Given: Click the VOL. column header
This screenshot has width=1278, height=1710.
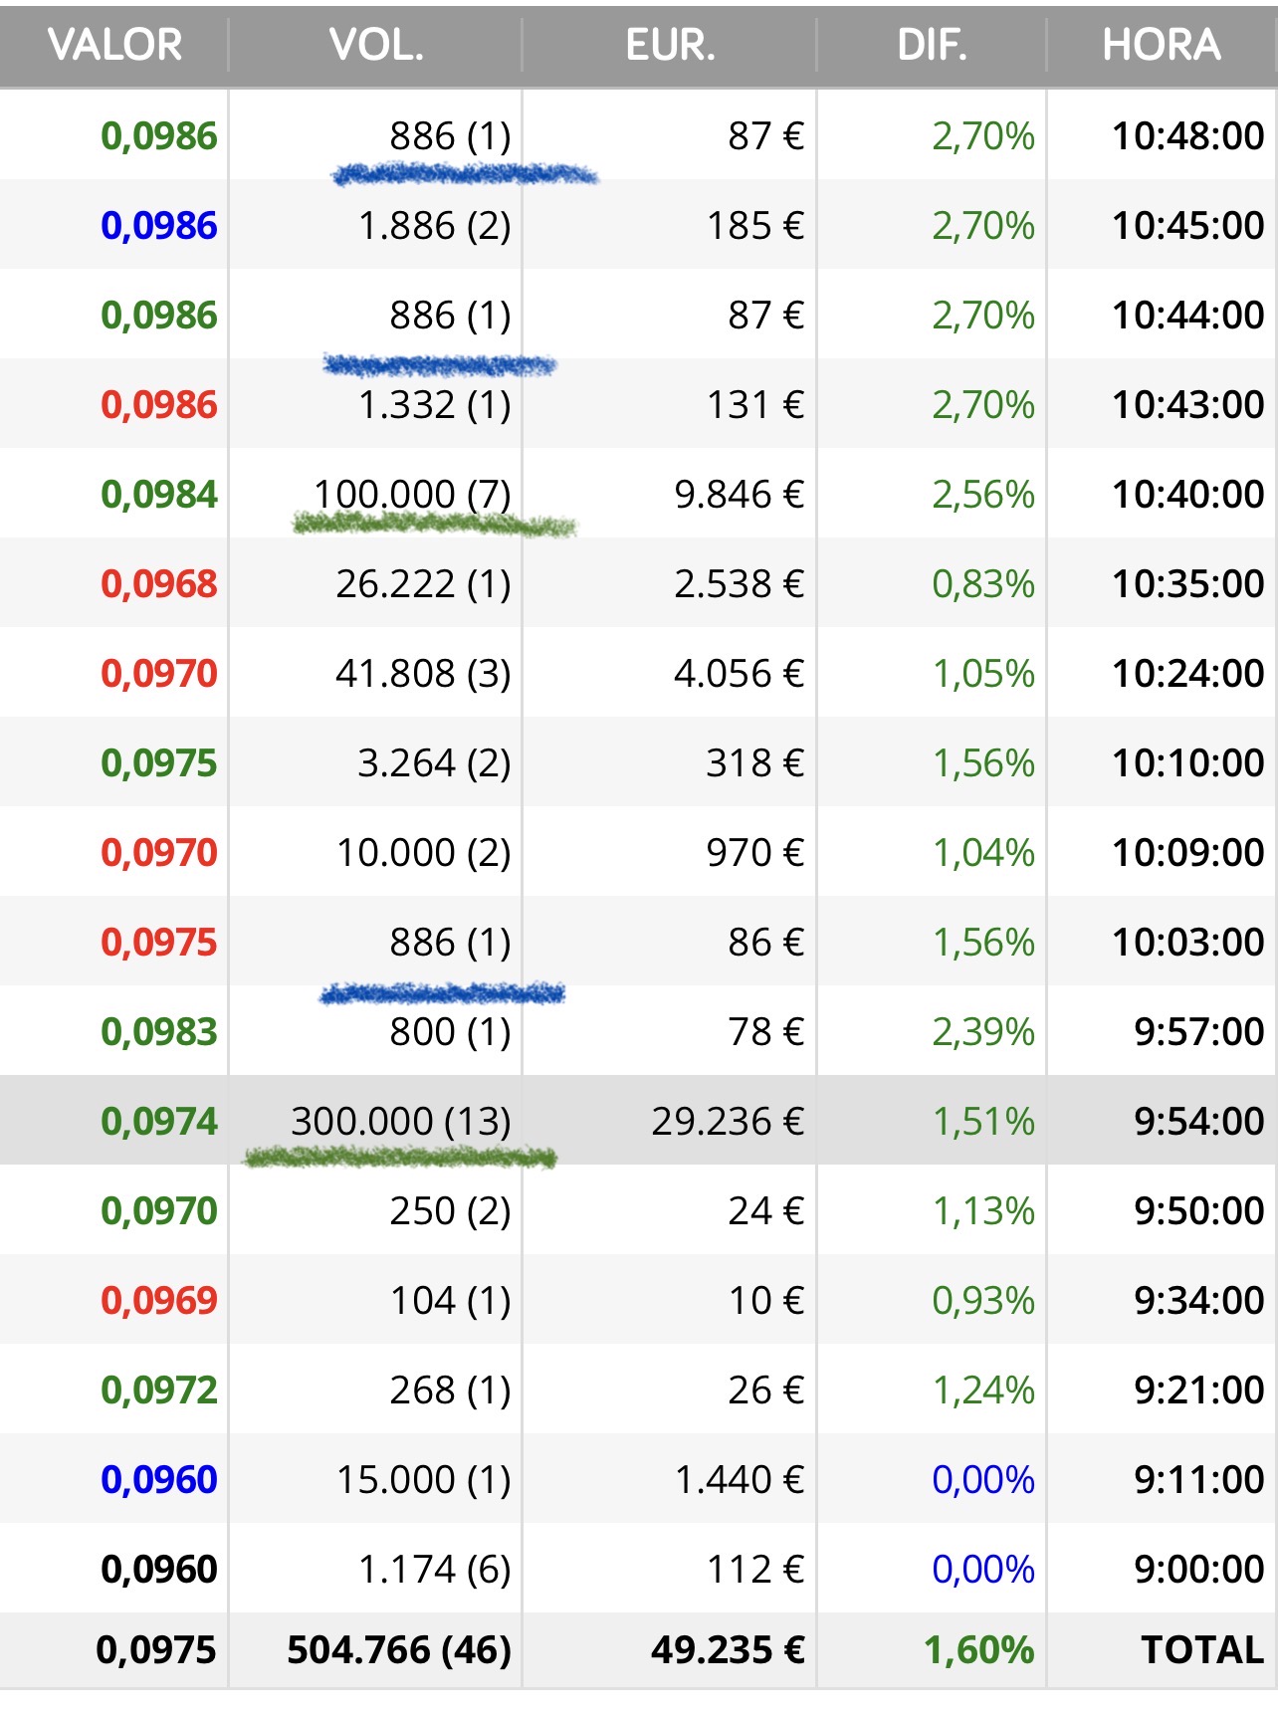Looking at the screenshot, I should coord(376,46).
